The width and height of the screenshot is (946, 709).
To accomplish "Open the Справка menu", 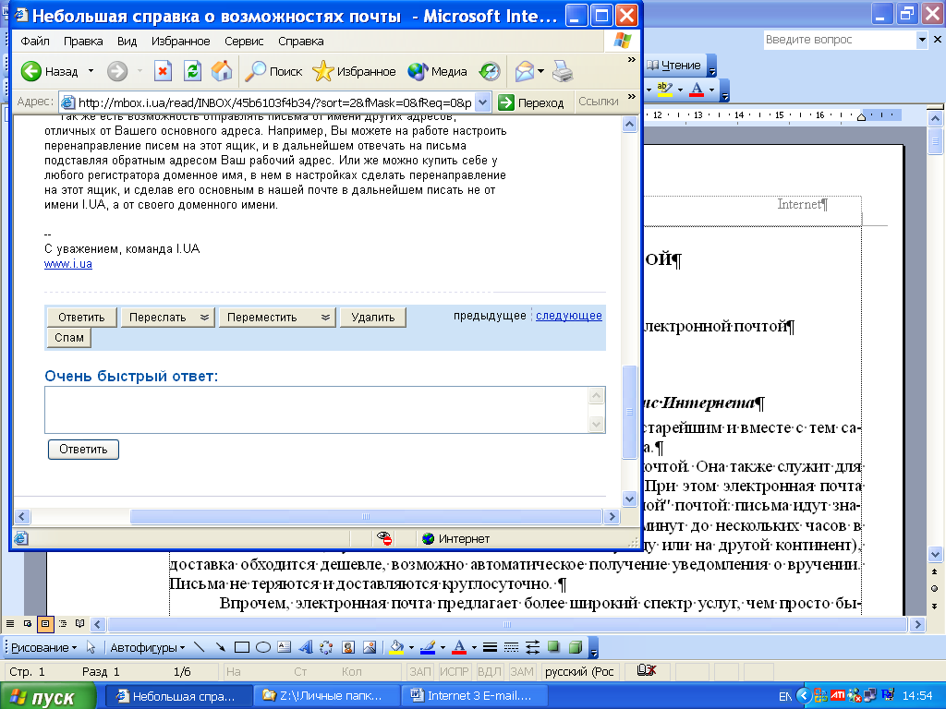I will point(301,41).
